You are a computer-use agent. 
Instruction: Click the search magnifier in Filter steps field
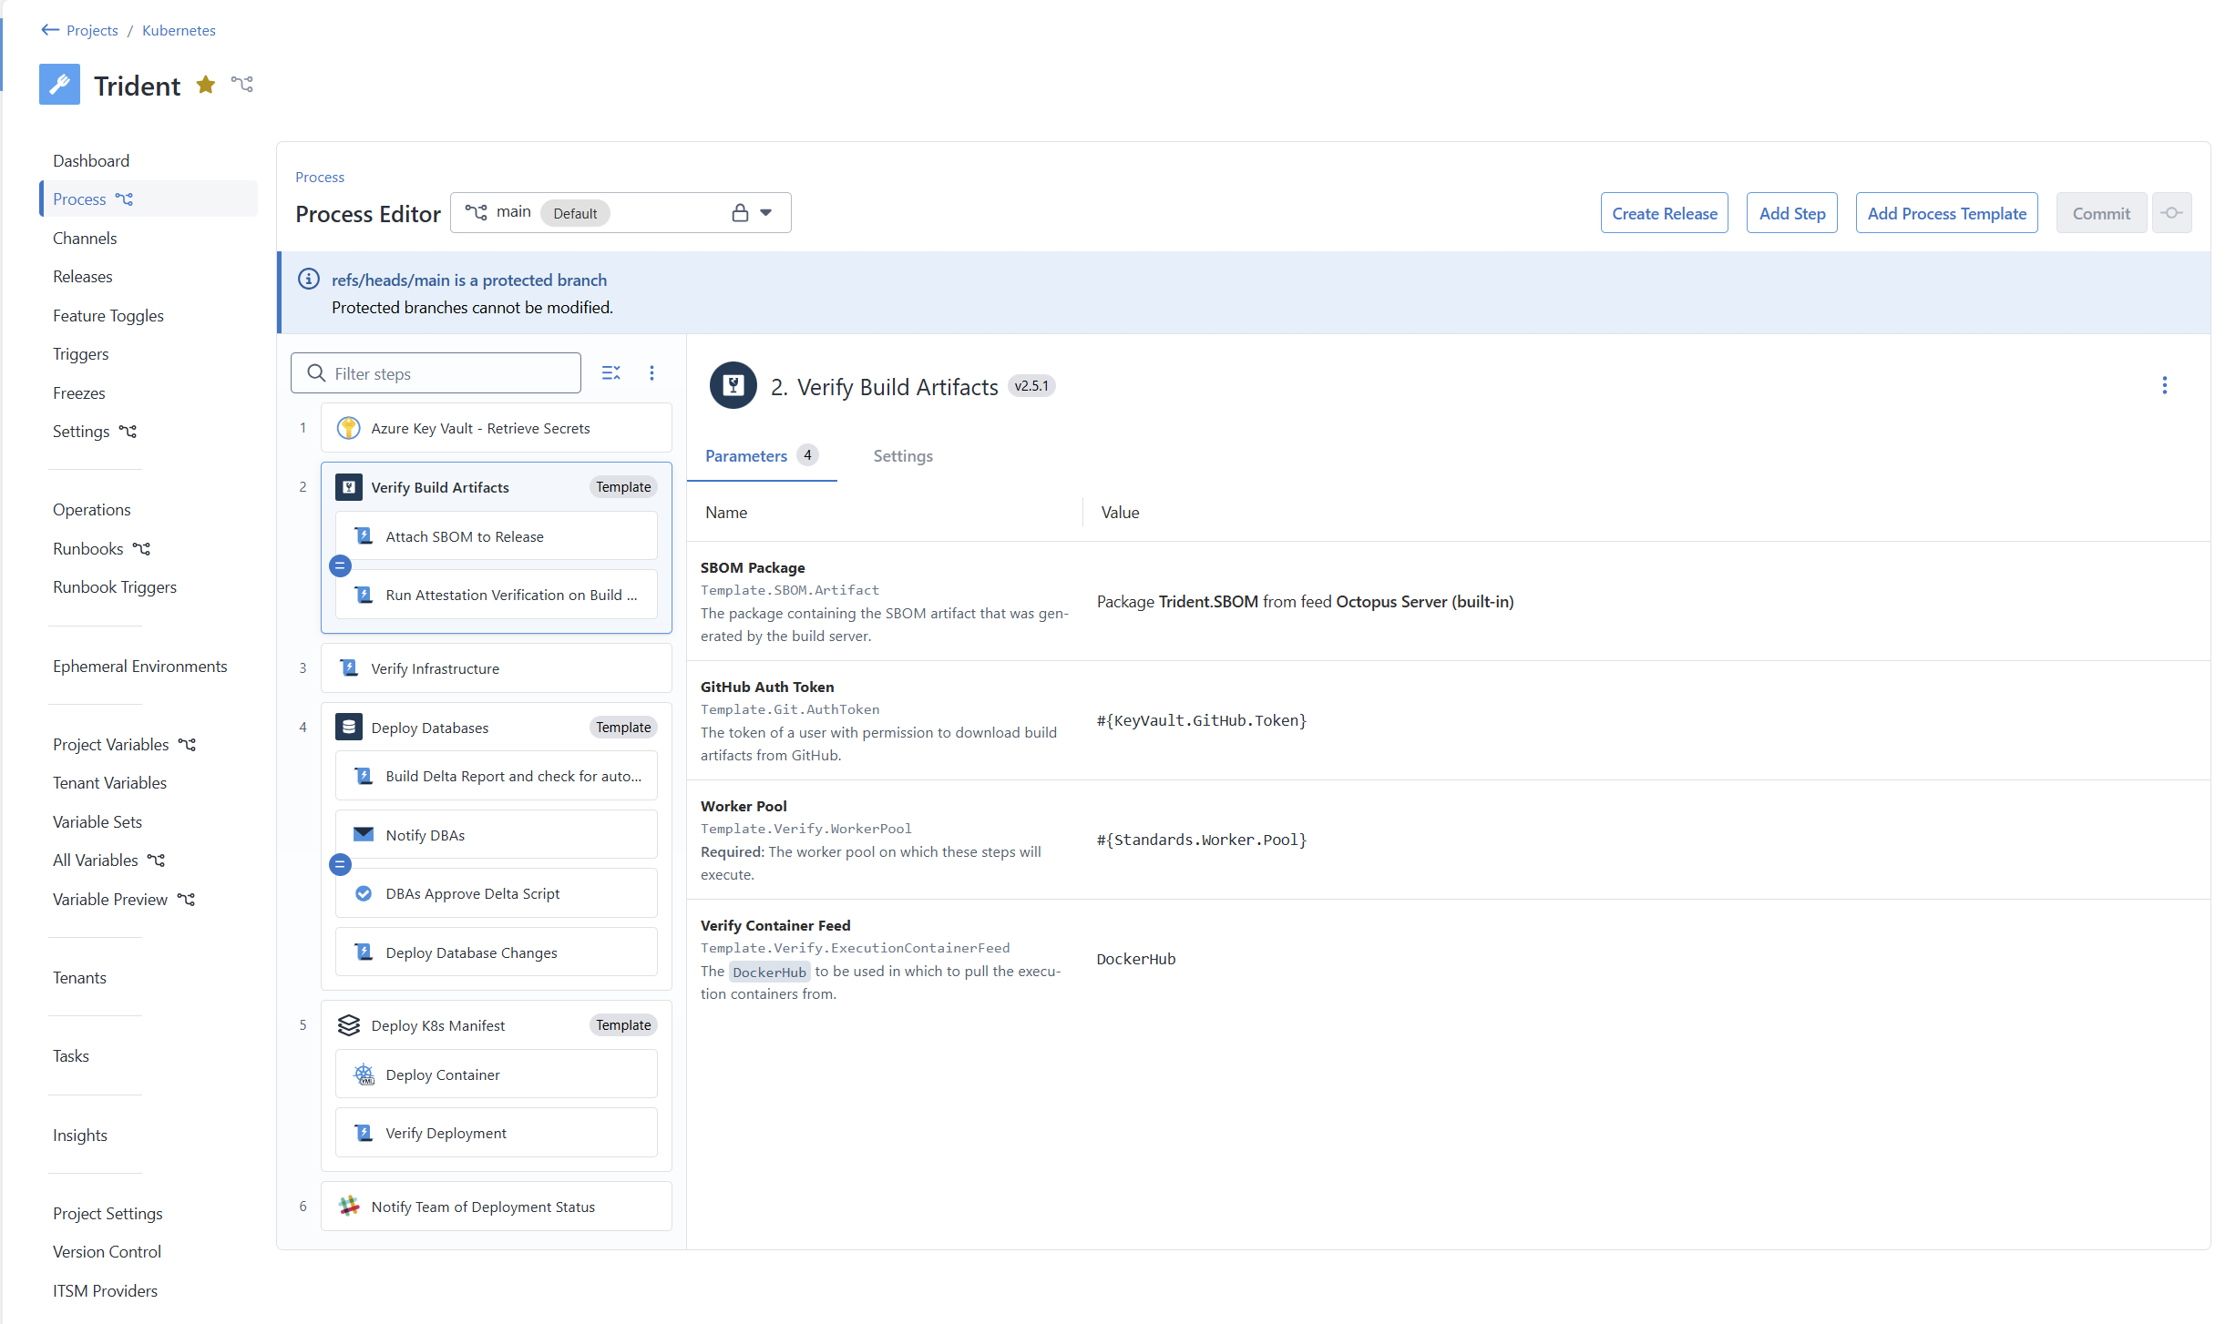tap(315, 373)
